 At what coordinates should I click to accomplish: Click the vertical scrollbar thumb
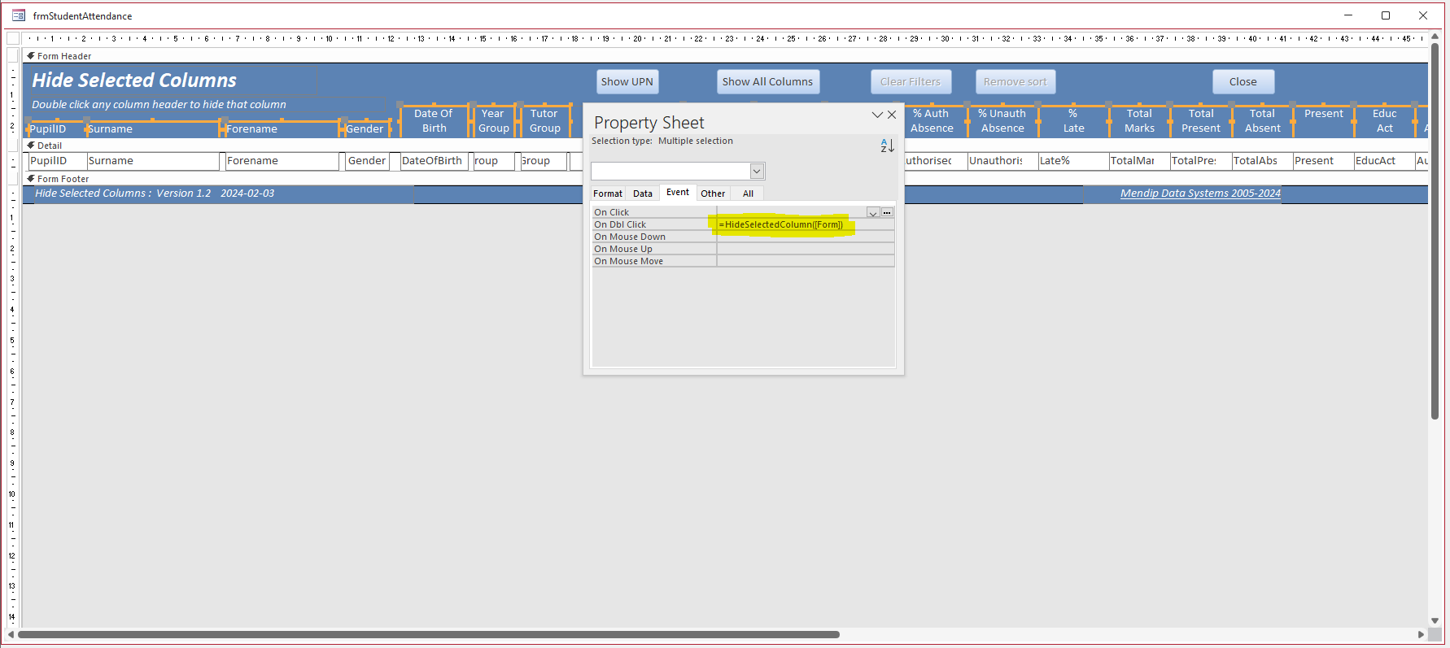pos(1435,231)
